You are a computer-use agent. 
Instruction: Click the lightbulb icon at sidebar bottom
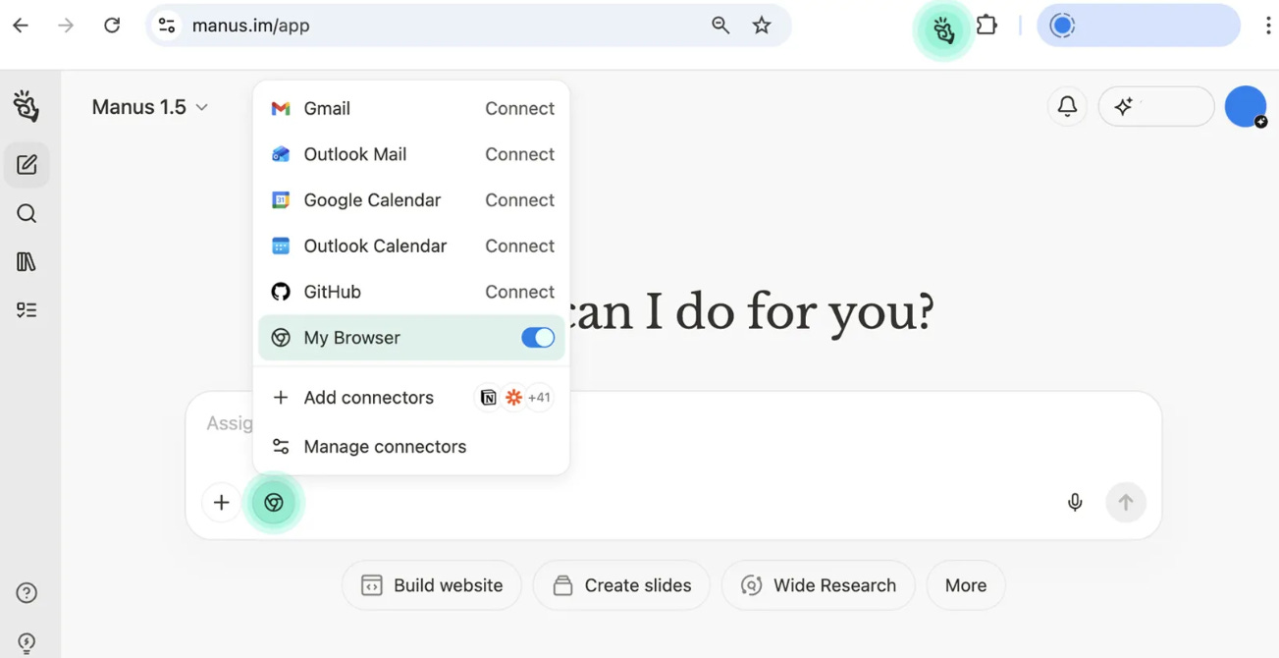(27, 642)
